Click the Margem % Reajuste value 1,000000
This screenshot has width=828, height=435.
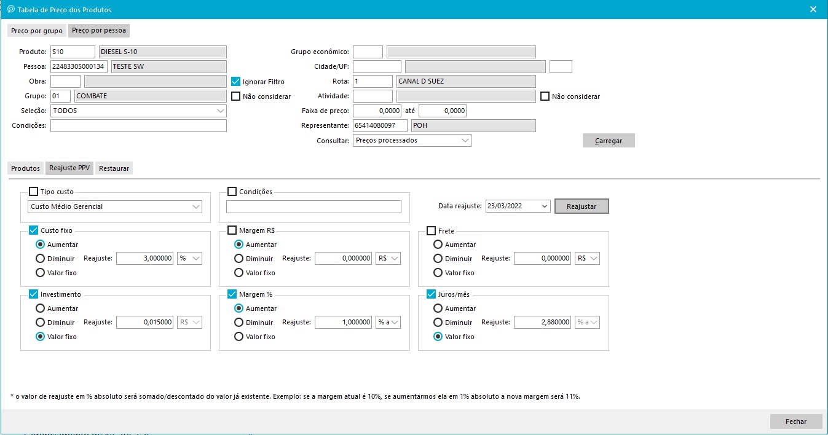[x=344, y=323]
